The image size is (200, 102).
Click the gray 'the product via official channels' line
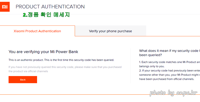[28, 71]
